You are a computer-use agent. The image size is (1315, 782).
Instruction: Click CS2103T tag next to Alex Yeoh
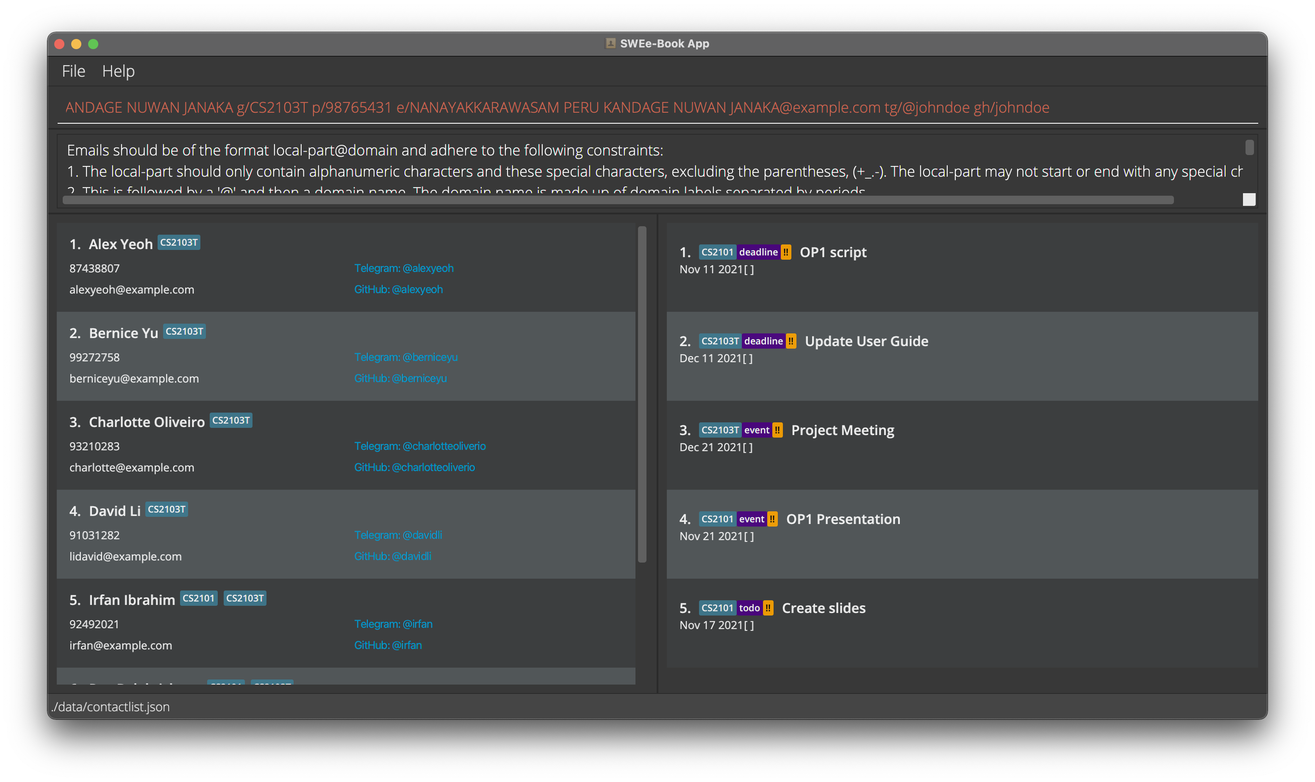click(x=179, y=242)
